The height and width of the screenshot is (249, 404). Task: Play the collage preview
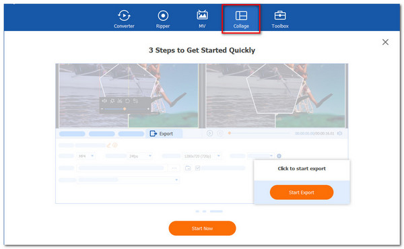pyautogui.click(x=209, y=133)
